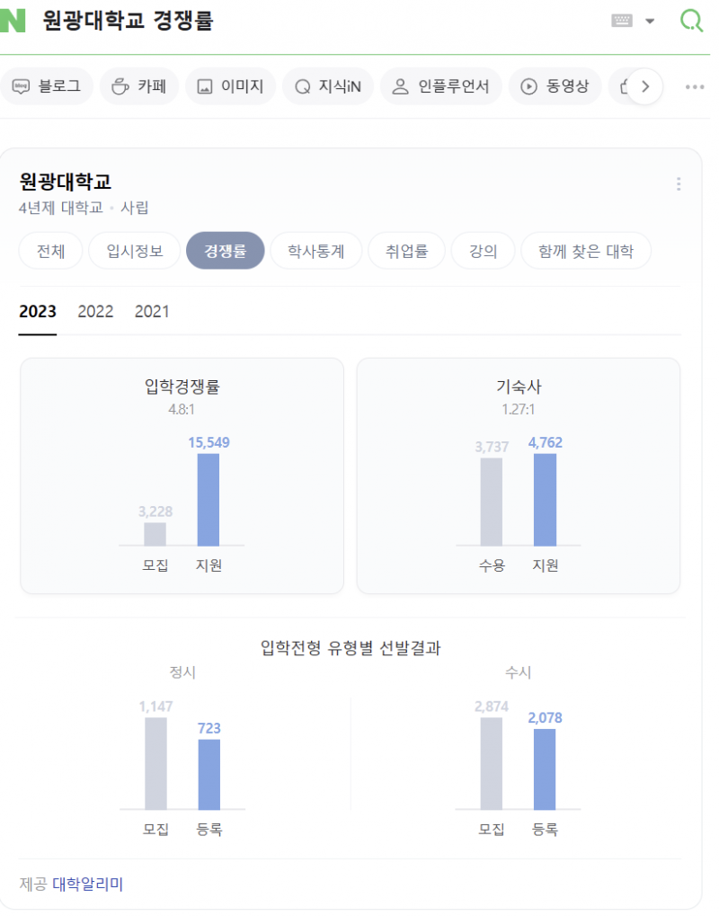The height and width of the screenshot is (916, 719).
Task: Open the 동영상 search category
Action: [x=555, y=86]
